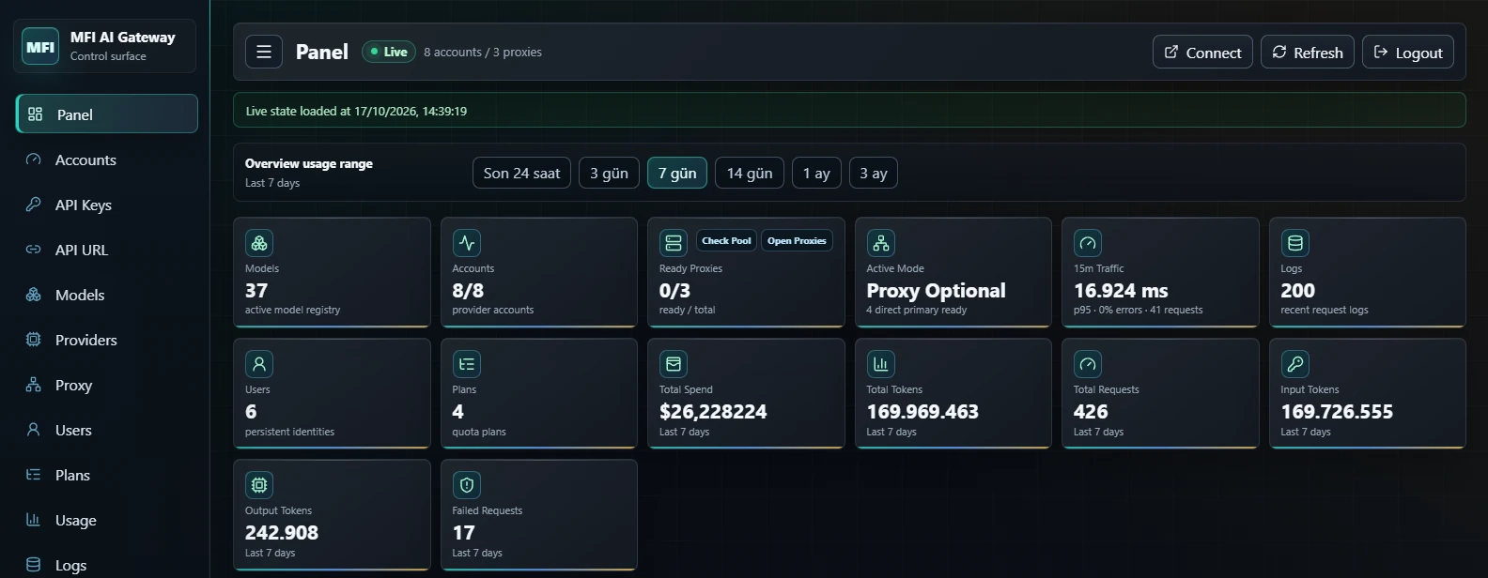Screen dimensions: 1488x578
Task: Click the sidebar Accounts gauge icon
Action: tap(33, 160)
